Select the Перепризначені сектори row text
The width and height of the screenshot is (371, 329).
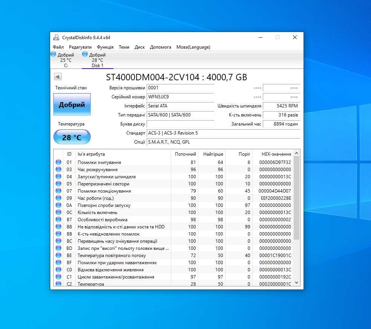click(103, 184)
